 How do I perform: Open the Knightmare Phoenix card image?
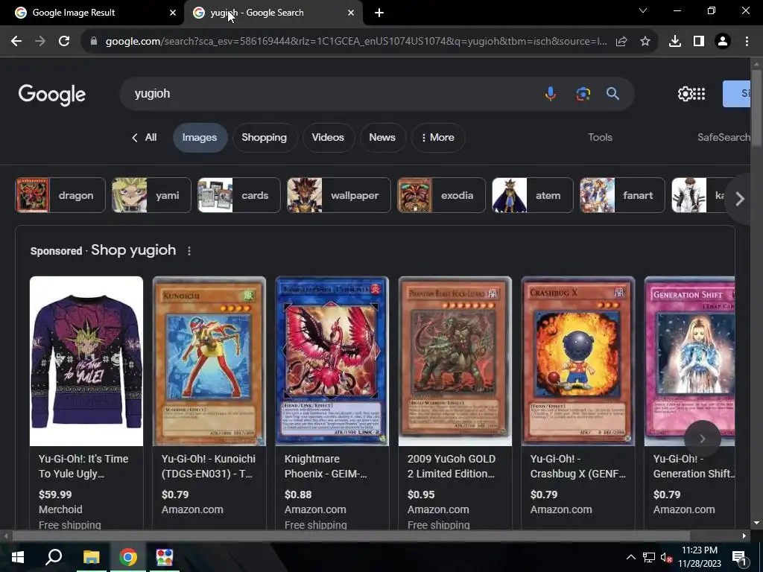click(x=332, y=361)
